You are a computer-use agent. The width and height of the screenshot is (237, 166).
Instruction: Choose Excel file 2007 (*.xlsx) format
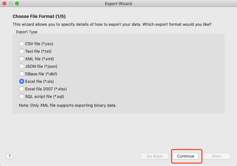[22, 89]
